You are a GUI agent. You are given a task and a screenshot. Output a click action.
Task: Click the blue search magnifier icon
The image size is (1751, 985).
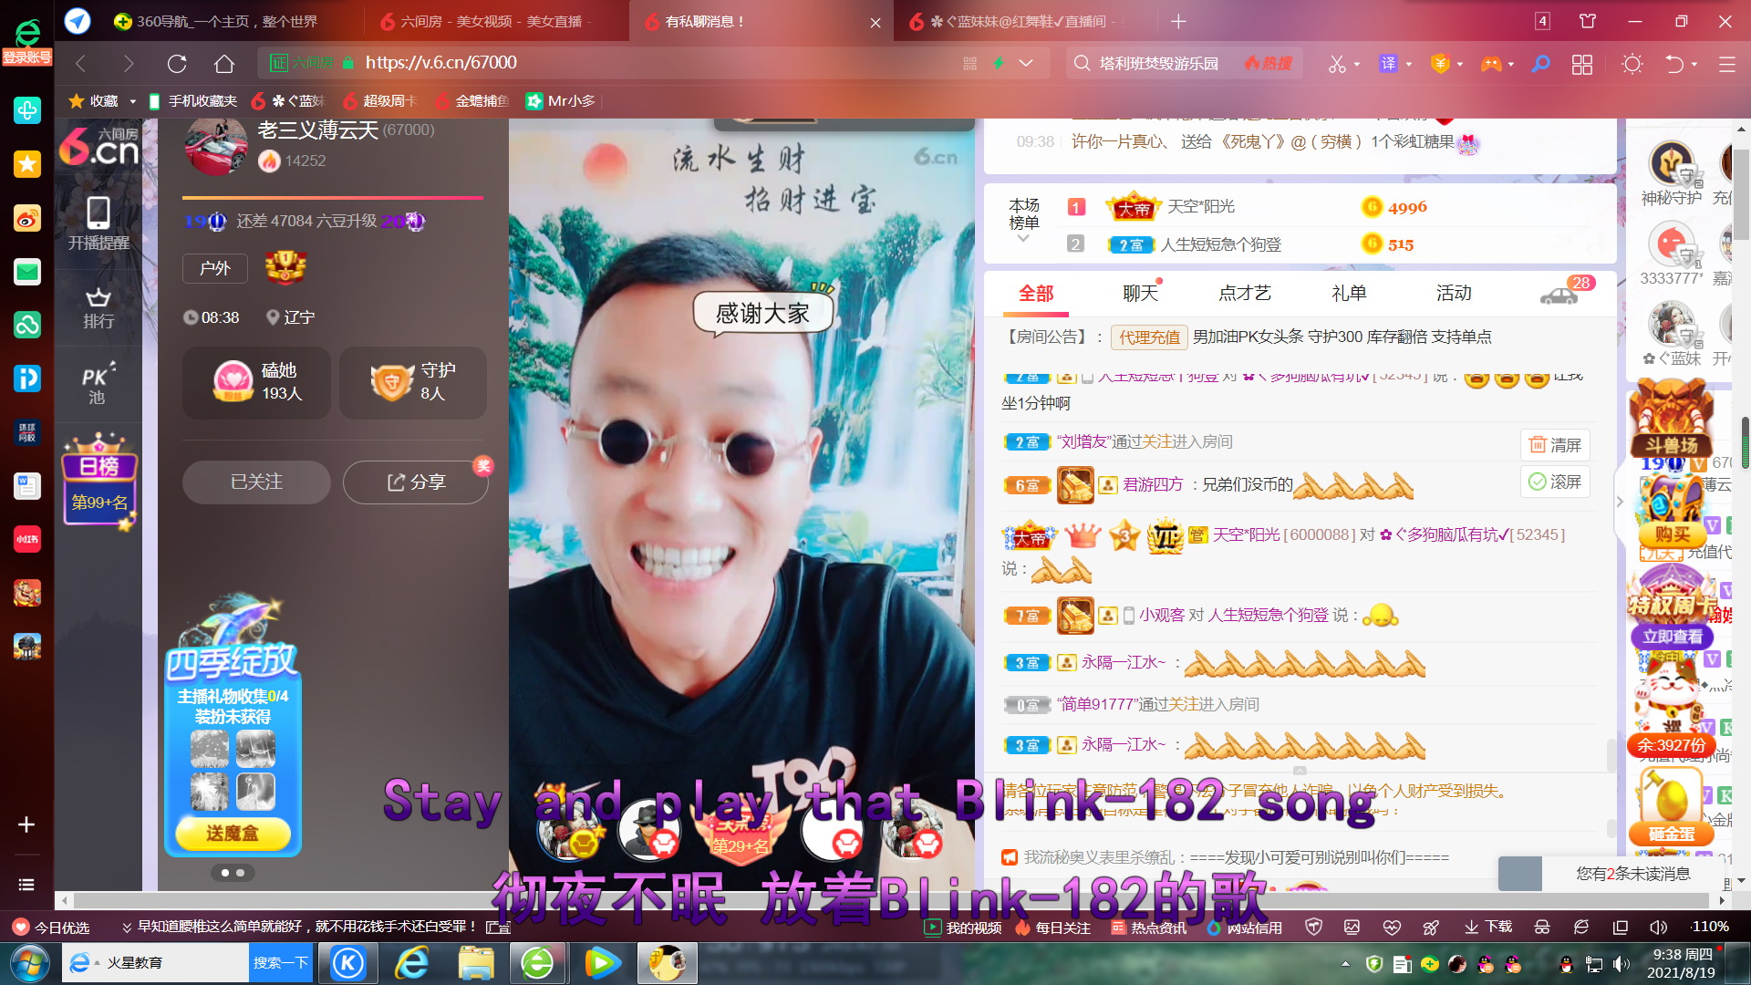[1540, 64]
